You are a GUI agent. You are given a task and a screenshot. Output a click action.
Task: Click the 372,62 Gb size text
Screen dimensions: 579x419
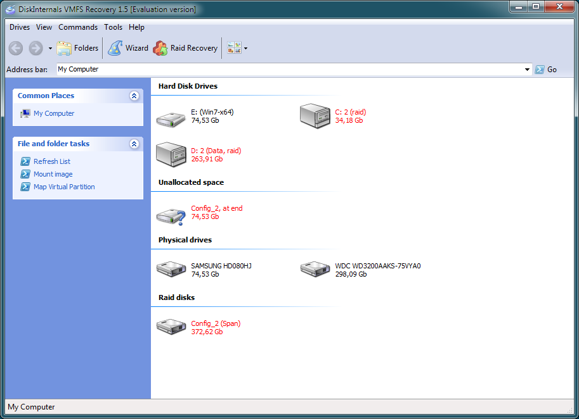(207, 332)
